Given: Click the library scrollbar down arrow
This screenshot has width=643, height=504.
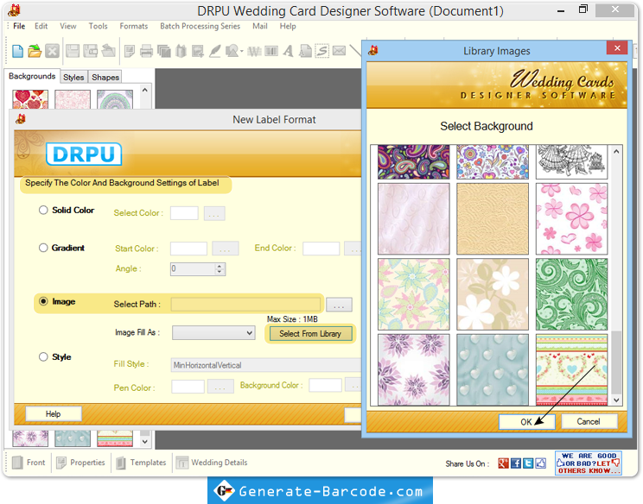Looking at the screenshot, I should point(616,400).
